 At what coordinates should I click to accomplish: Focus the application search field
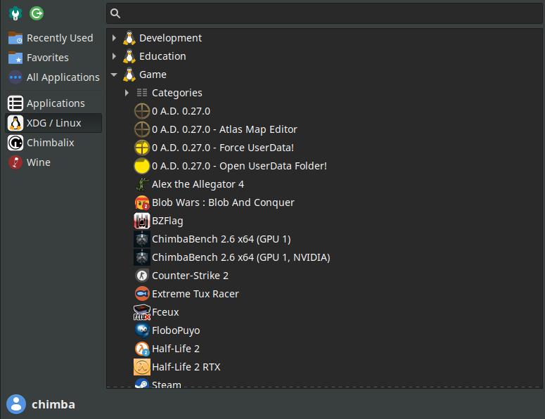point(323,13)
